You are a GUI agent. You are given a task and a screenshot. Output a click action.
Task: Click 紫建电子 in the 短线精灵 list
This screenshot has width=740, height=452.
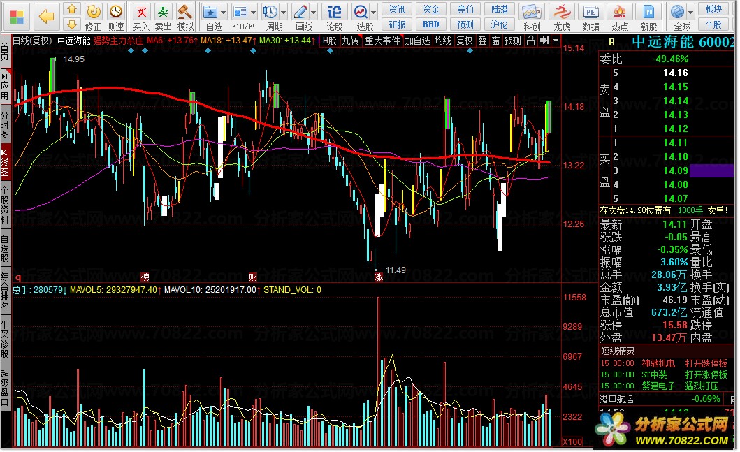[658, 386]
